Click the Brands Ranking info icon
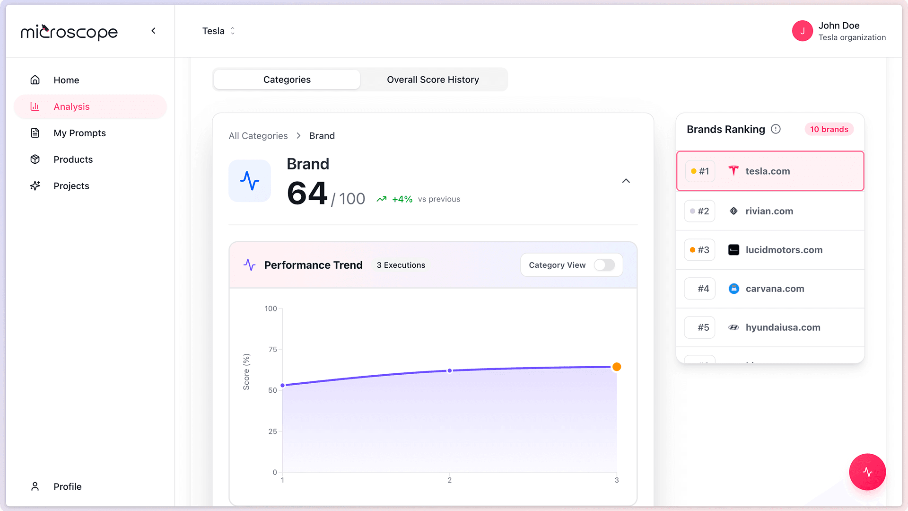Viewport: 908px width, 511px height. click(776, 129)
